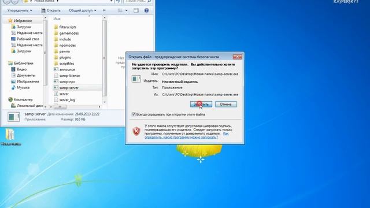This screenshot has height=208, width=370.
Task: Click the Запустить button in security dialog
Action: [x=201, y=104]
